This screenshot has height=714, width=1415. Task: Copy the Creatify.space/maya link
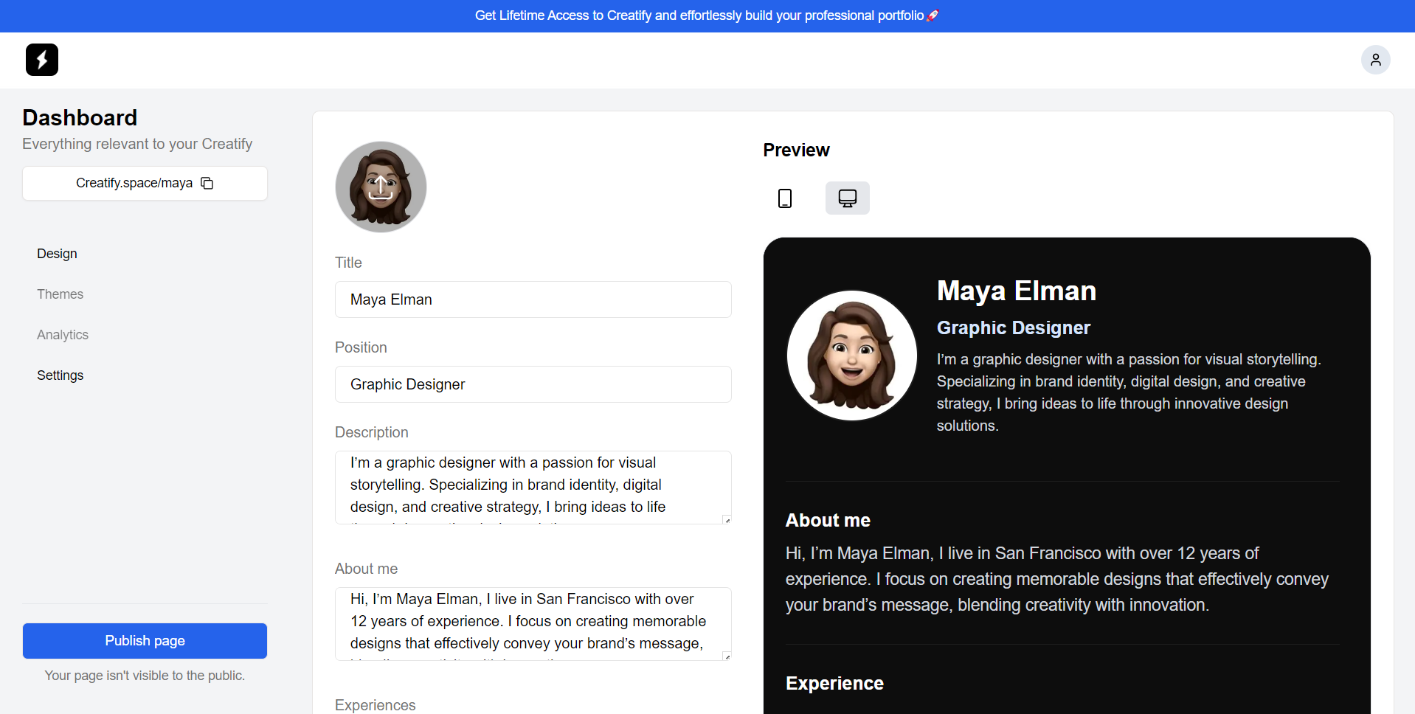(x=207, y=183)
